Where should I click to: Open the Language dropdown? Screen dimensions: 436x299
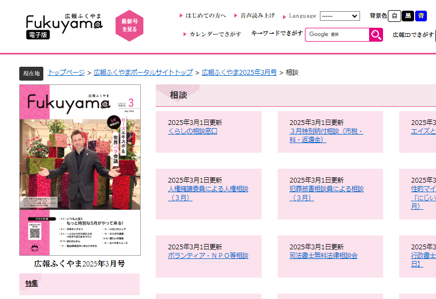pyautogui.click(x=340, y=16)
